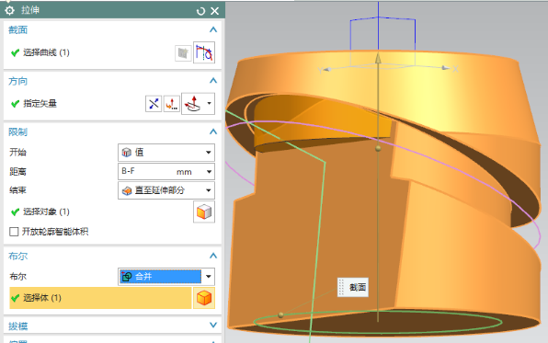Click the sketch section icon

[x=183, y=53]
